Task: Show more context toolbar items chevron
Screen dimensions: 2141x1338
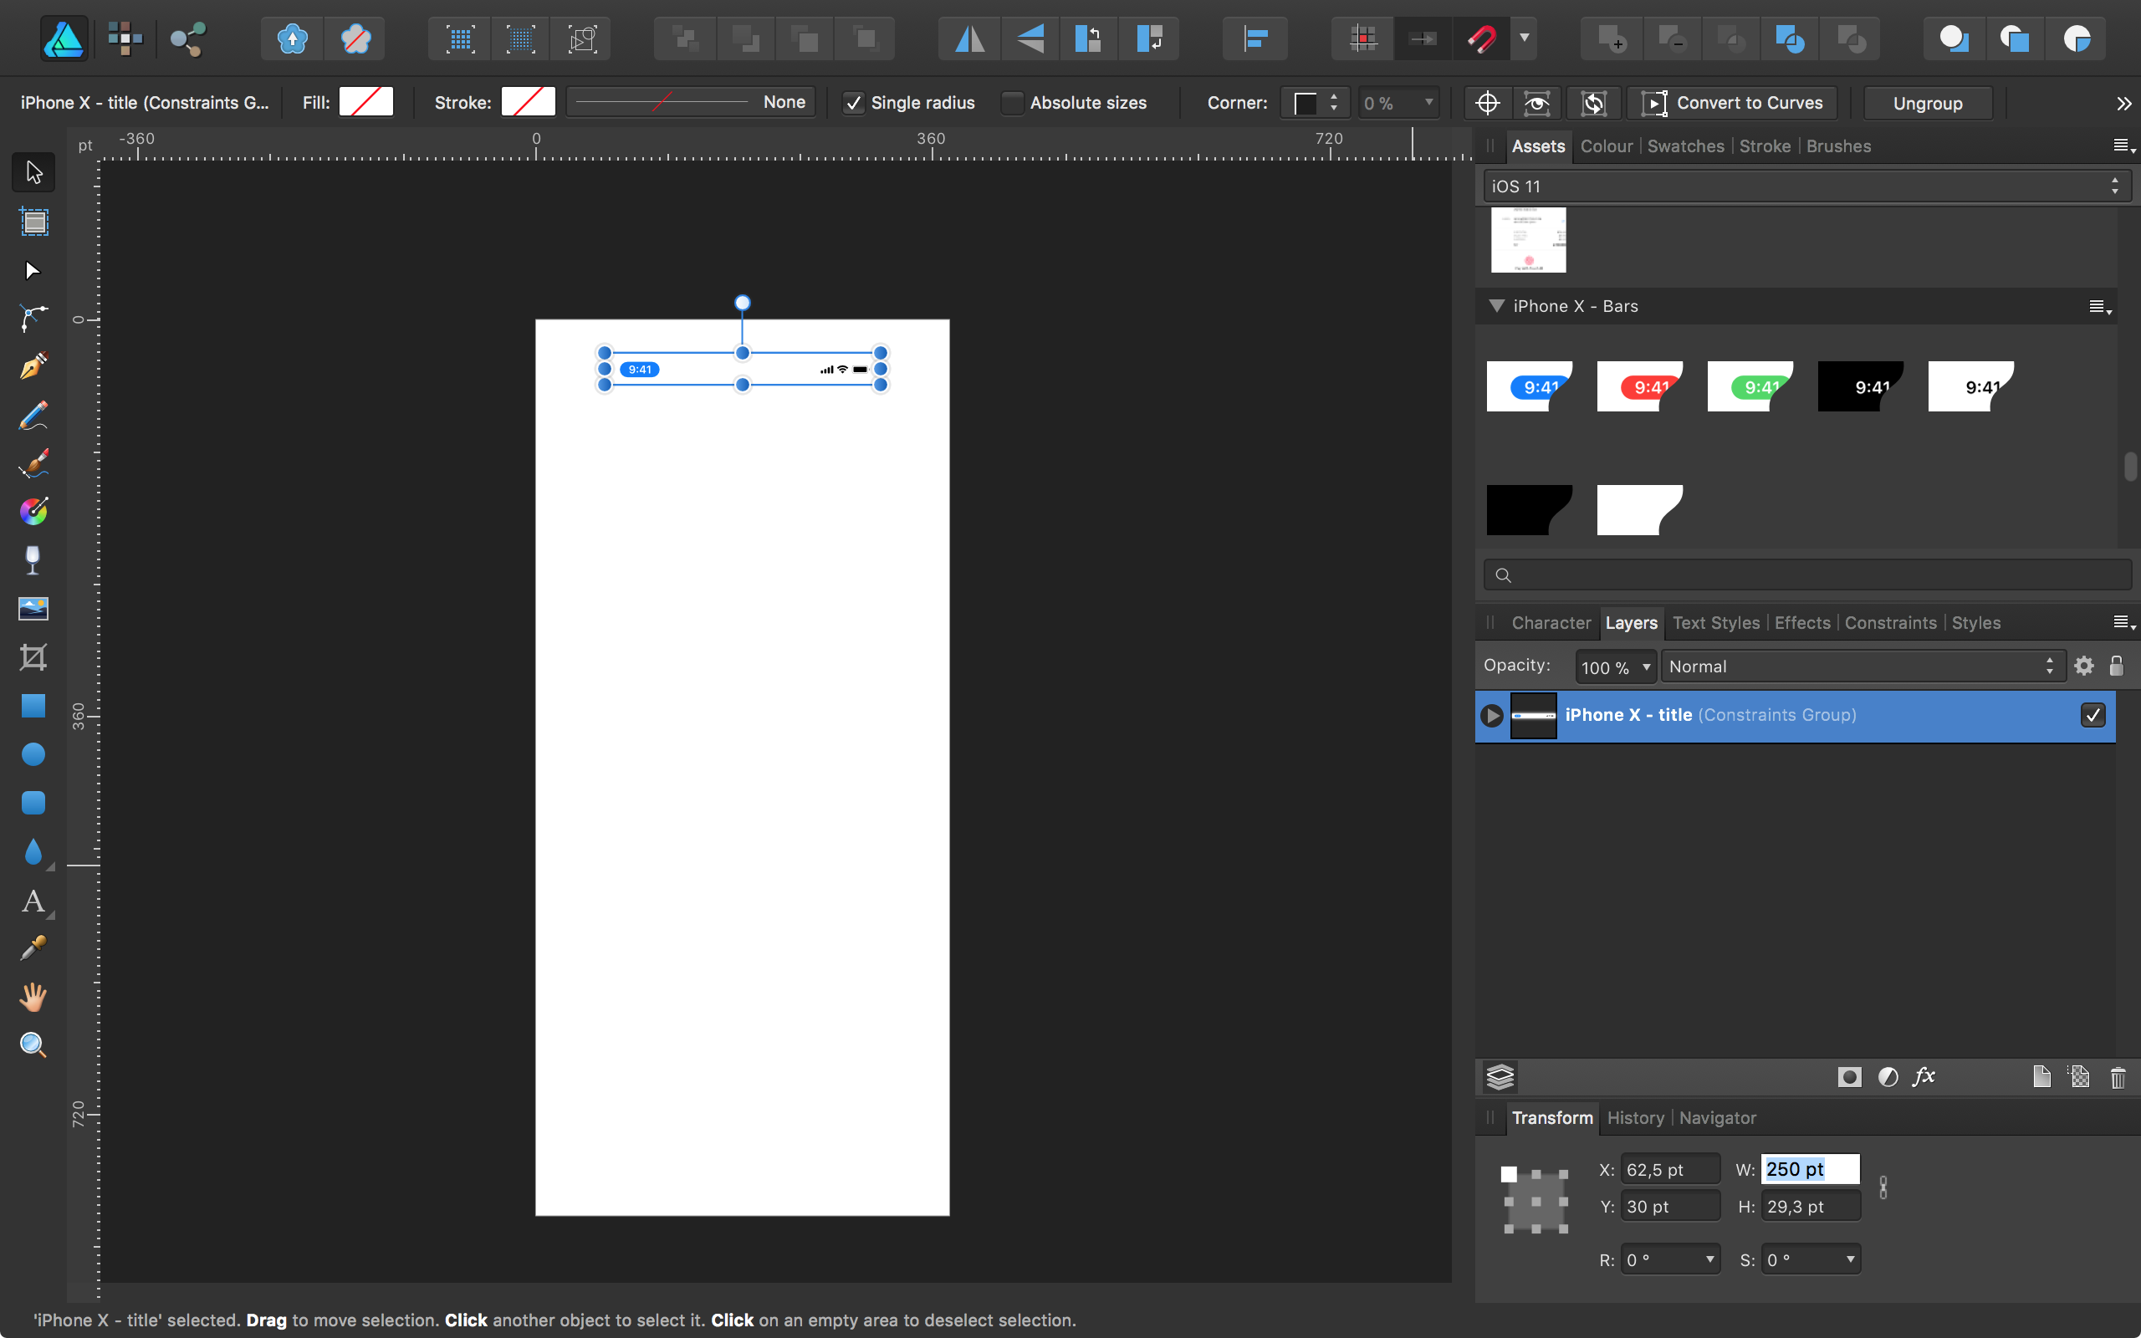Action: [2124, 104]
